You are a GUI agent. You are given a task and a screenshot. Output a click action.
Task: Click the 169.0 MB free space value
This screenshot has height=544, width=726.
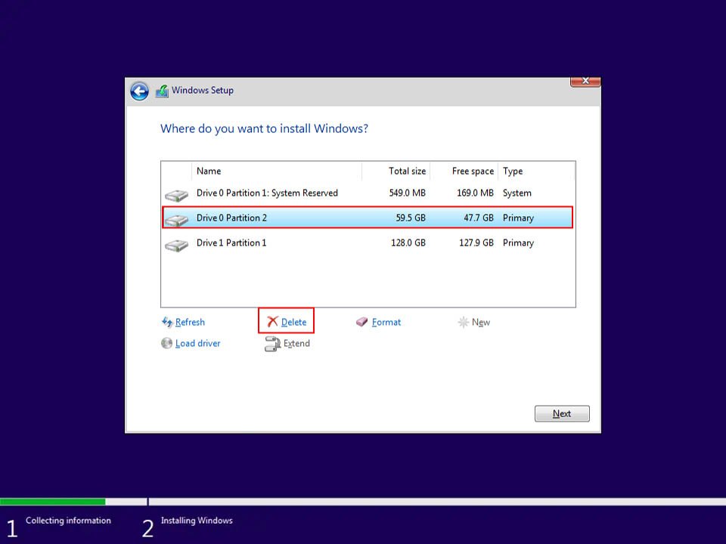pyautogui.click(x=475, y=193)
